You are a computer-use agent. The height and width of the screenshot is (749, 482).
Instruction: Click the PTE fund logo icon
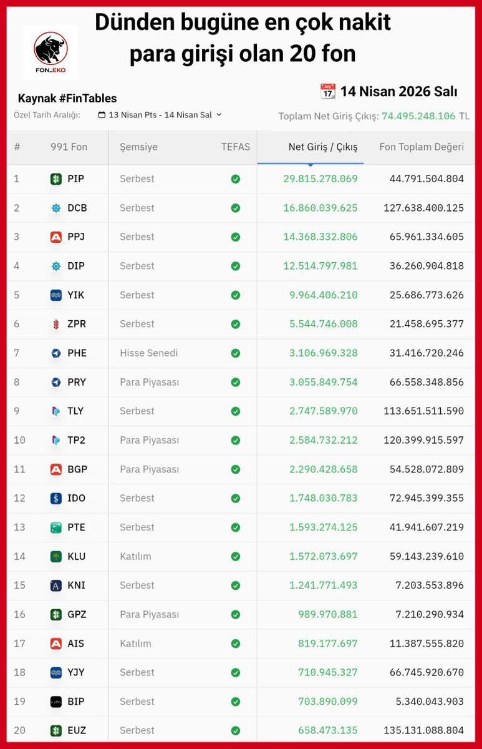point(56,527)
